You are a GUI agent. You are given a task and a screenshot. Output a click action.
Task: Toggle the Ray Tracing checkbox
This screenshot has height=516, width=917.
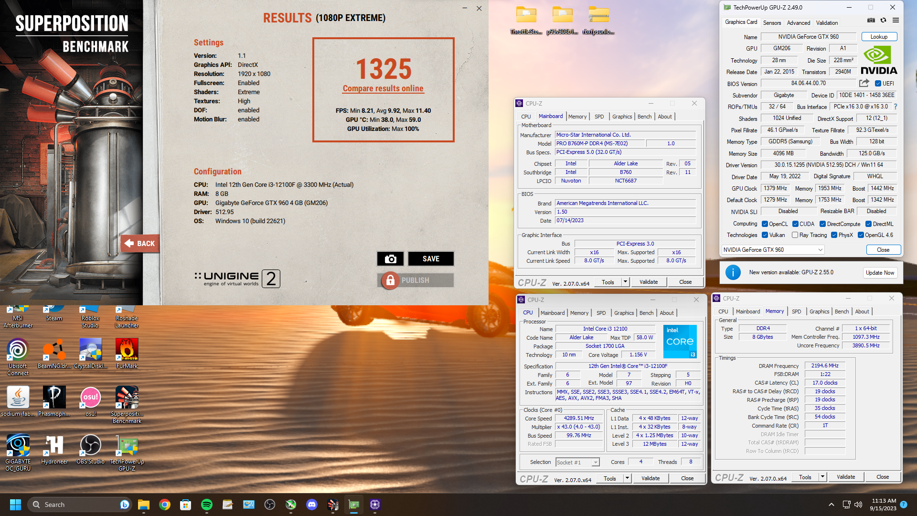click(x=795, y=235)
